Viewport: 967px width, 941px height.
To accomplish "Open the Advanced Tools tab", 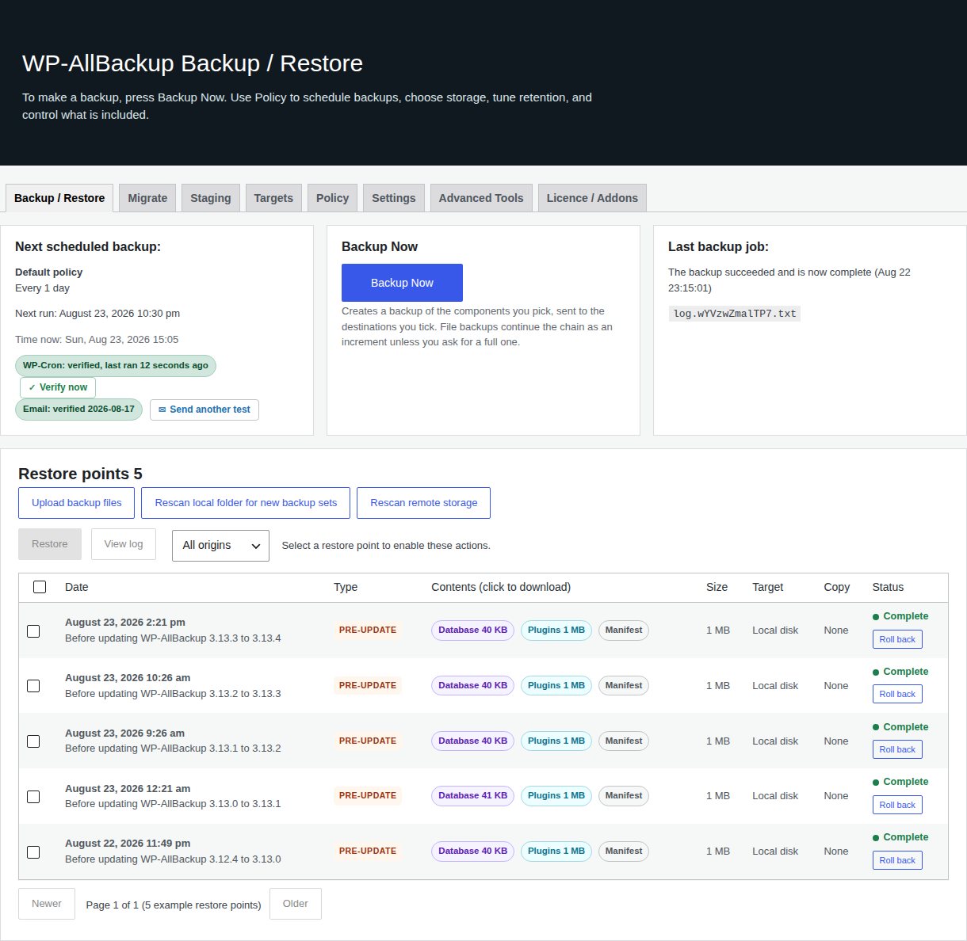I will [481, 198].
